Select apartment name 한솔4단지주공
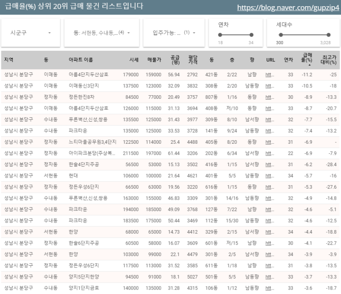The image size is (341, 294). click(84, 164)
